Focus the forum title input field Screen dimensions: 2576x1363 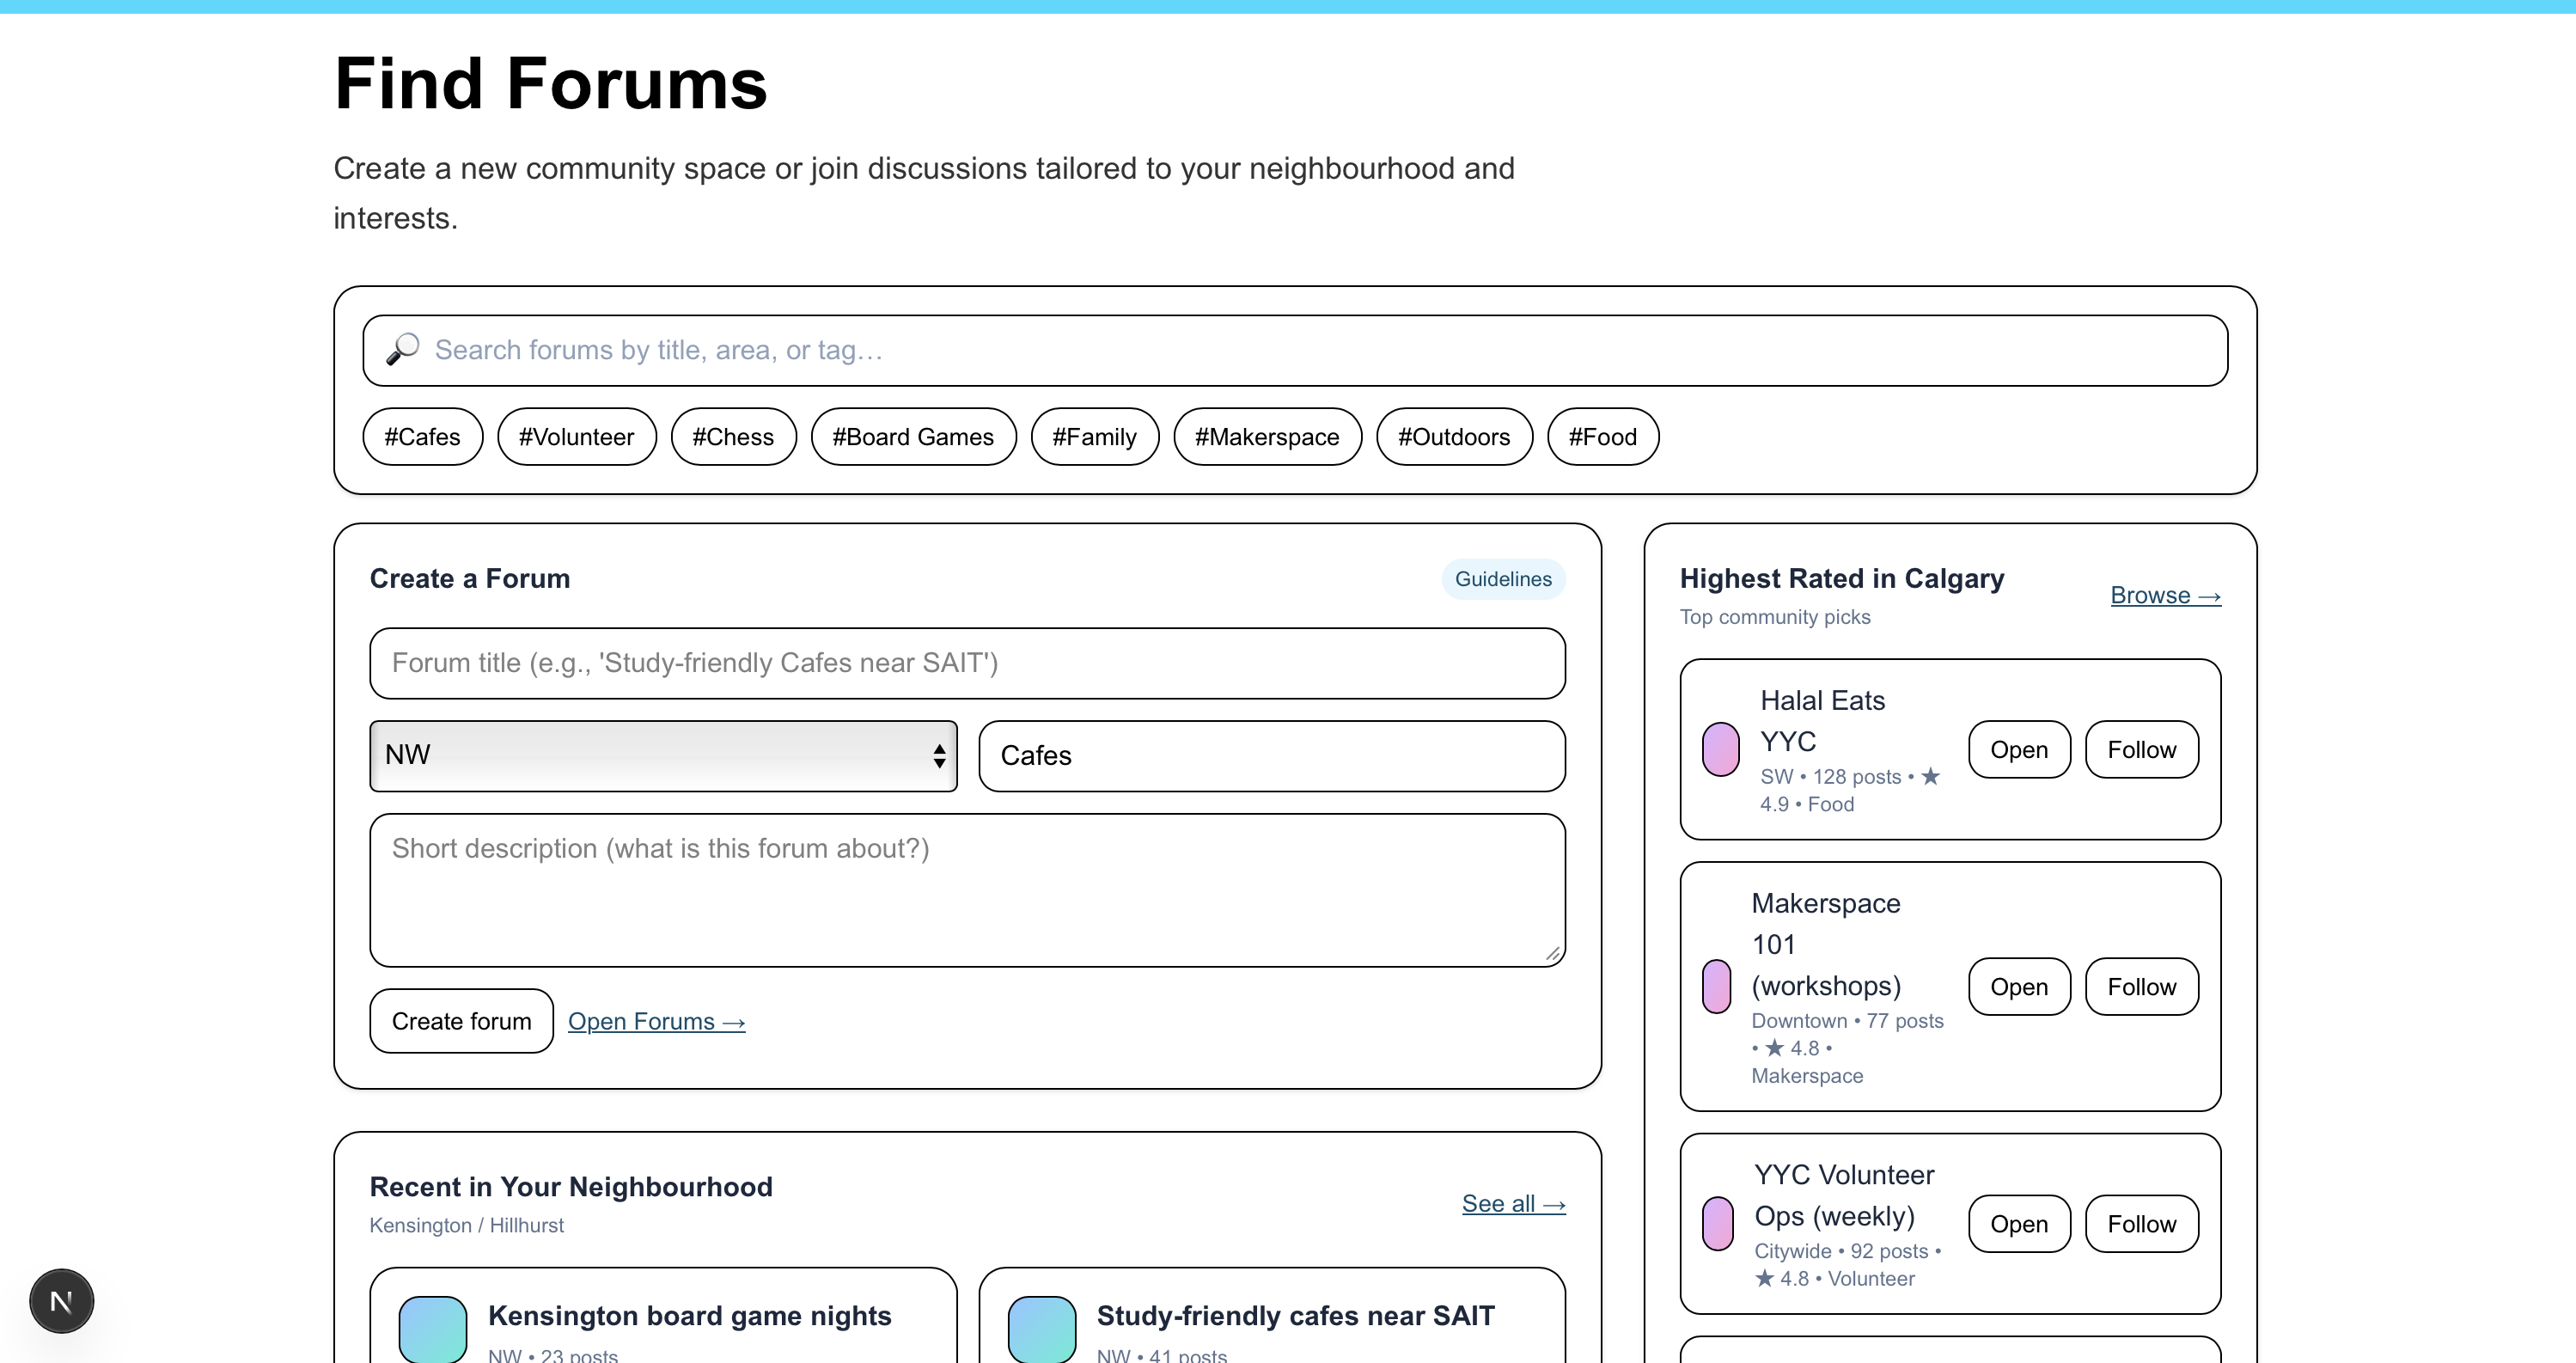coord(967,663)
